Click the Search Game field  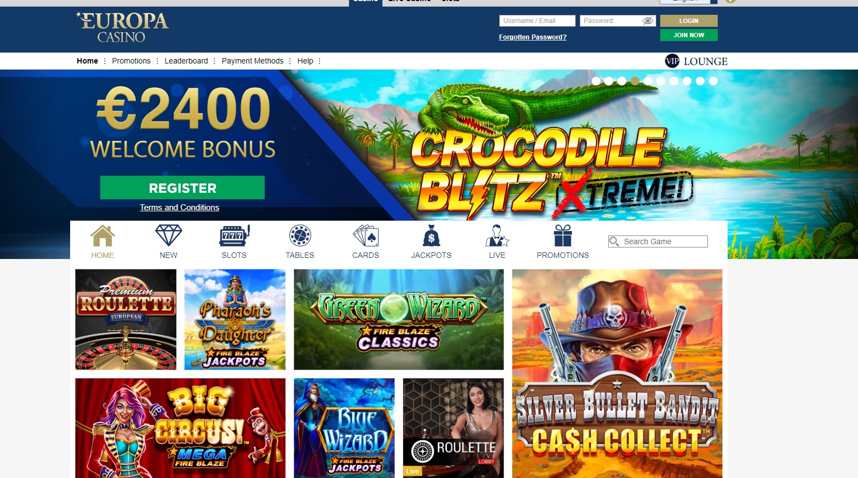[x=658, y=241]
